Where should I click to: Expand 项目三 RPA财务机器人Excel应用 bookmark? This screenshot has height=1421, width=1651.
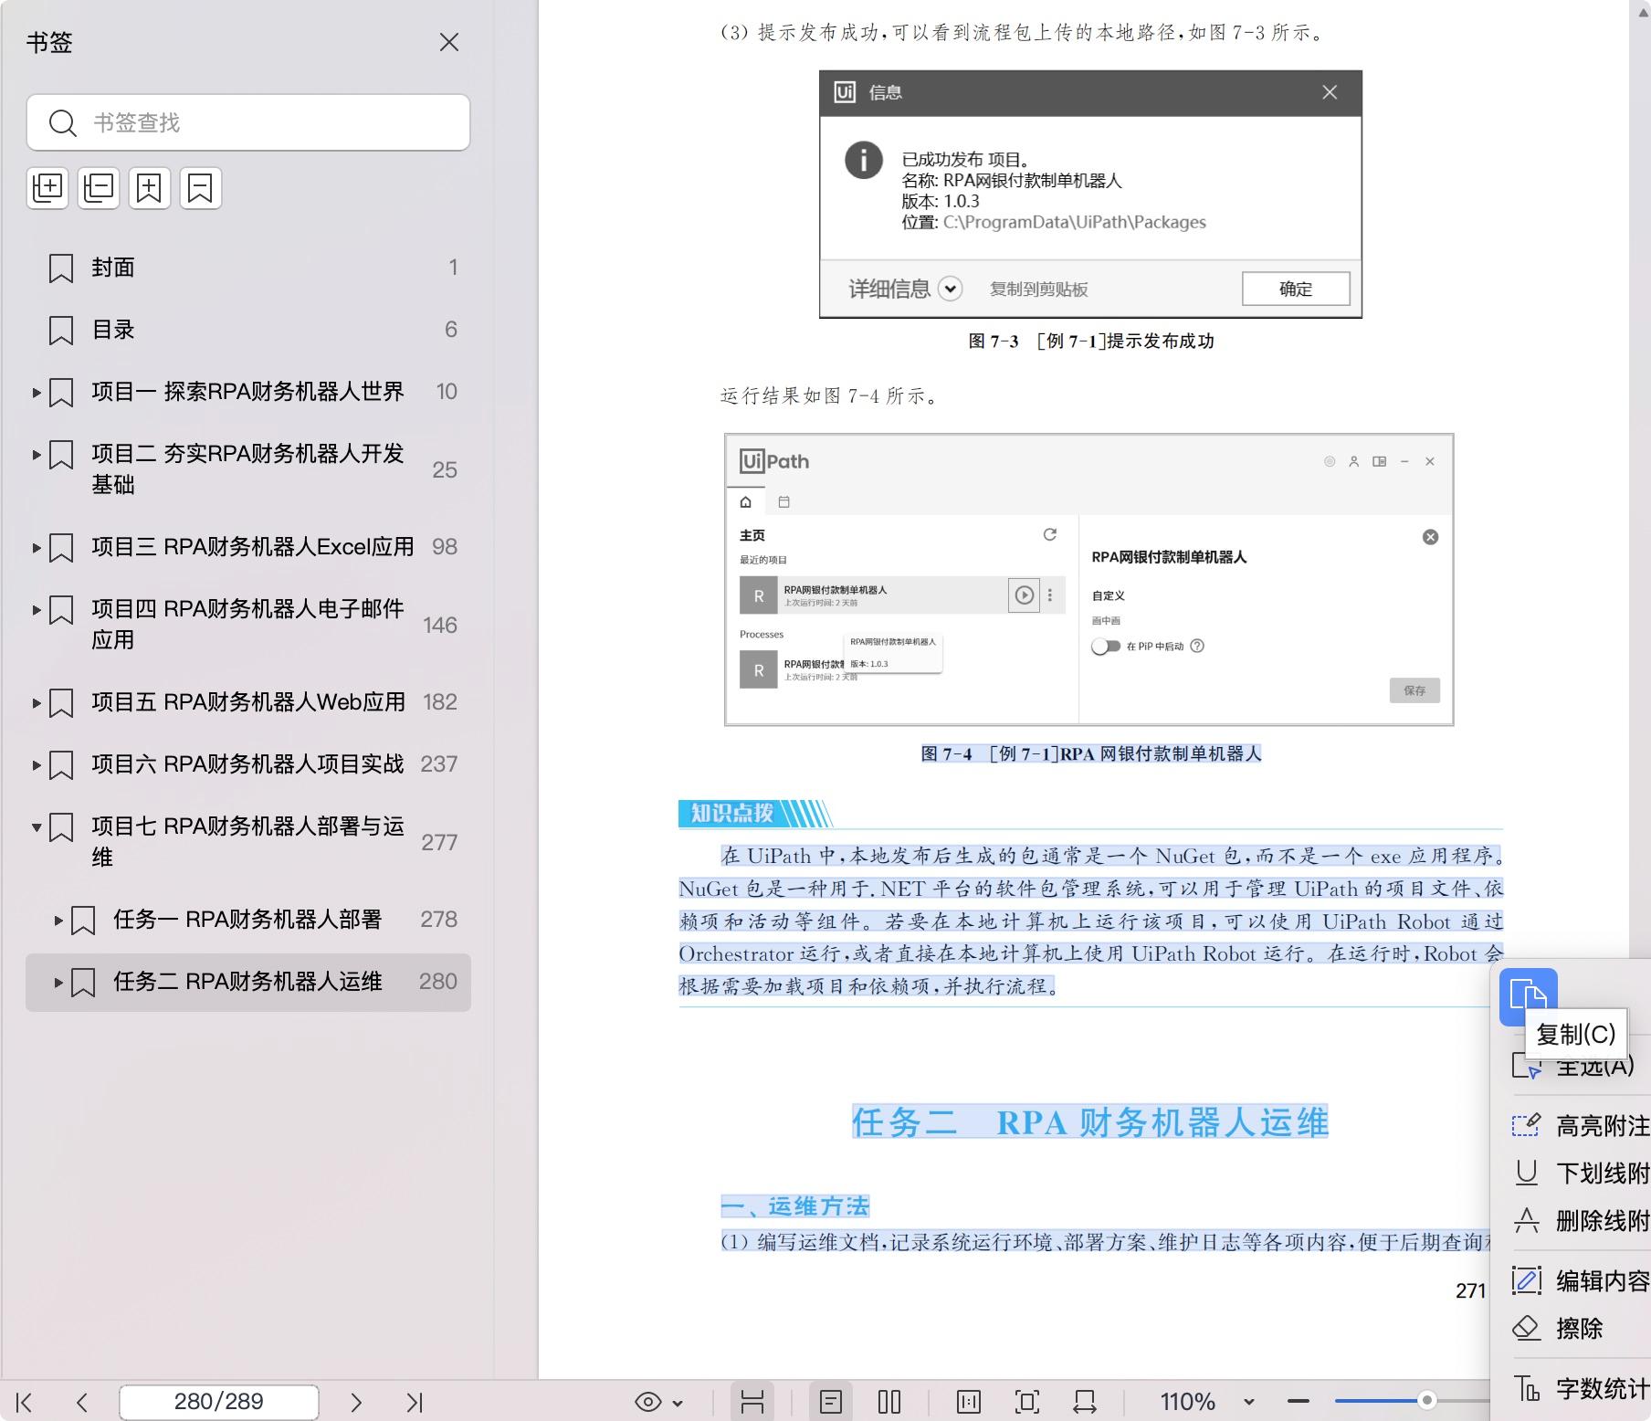pyautogui.click(x=37, y=548)
